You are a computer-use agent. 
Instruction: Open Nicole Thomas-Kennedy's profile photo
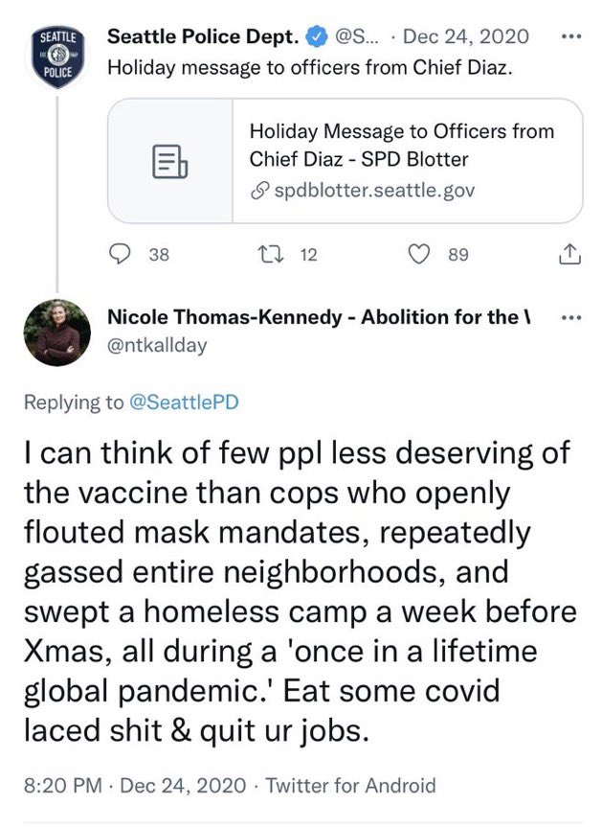(x=57, y=332)
